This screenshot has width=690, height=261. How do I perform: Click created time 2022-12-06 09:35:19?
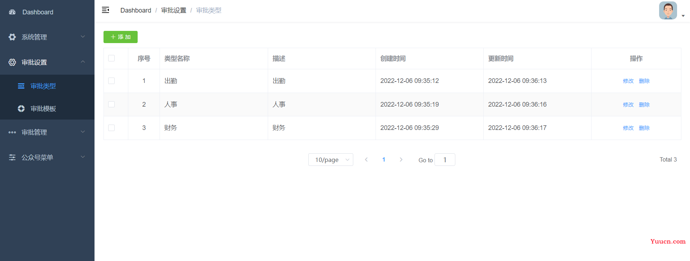(x=409, y=104)
